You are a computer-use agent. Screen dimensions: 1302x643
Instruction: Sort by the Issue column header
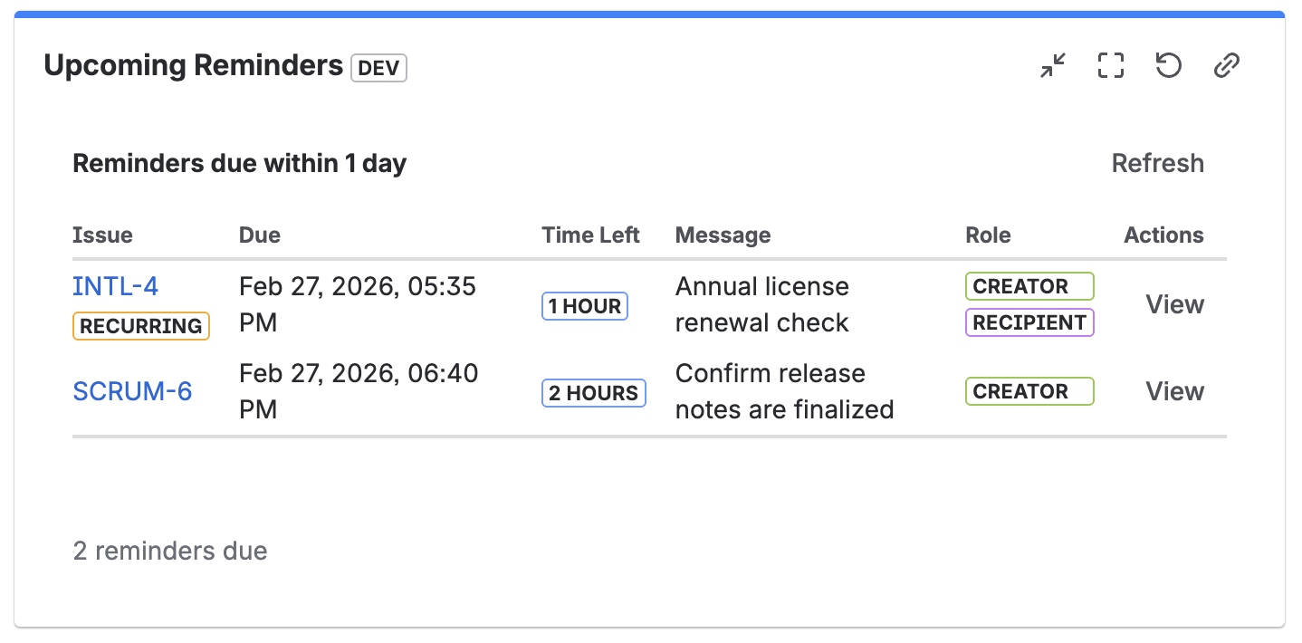coord(102,235)
